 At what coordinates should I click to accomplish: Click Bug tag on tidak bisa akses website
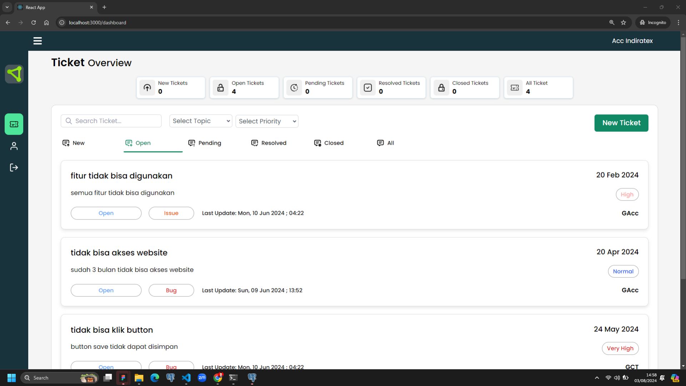(x=171, y=290)
